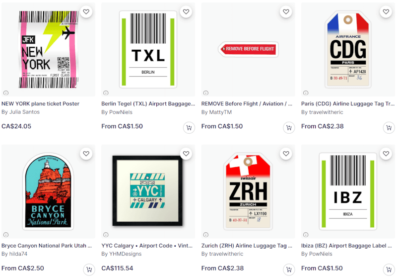This screenshot has width=397, height=278.
Task: Heart the Zurich ZRH luggage tag
Action: coord(286,154)
